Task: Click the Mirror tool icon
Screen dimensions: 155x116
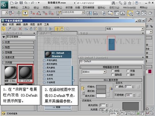Action: click(x=89, y=13)
